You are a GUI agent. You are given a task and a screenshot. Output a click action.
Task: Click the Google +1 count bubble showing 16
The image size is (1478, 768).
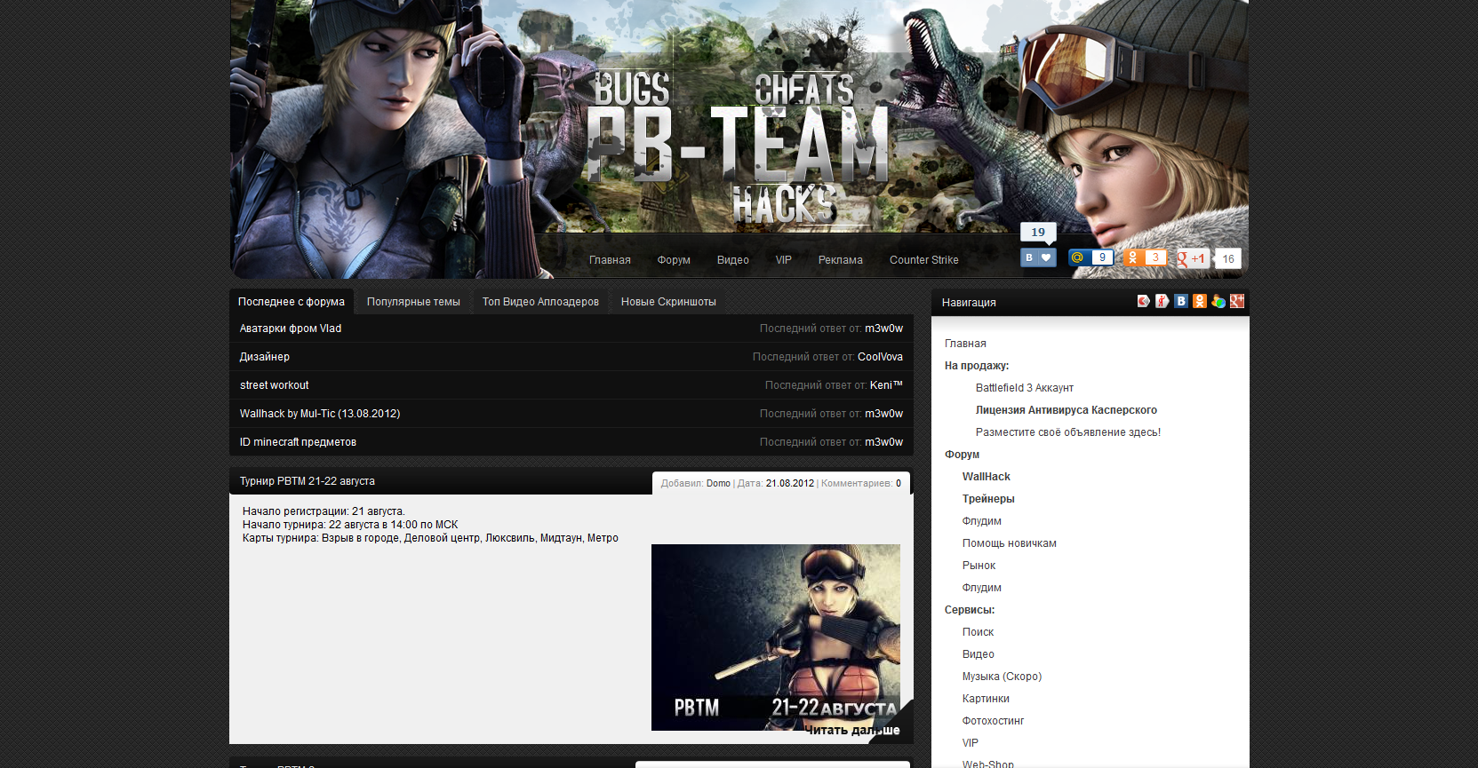[1228, 259]
